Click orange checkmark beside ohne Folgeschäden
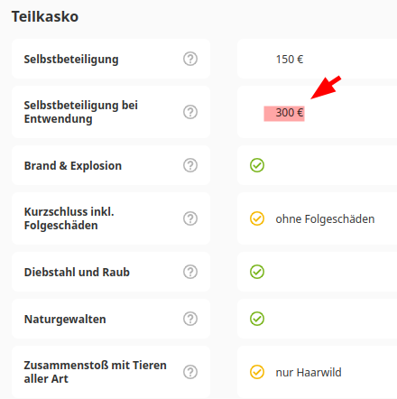The width and height of the screenshot is (397, 399). click(257, 218)
